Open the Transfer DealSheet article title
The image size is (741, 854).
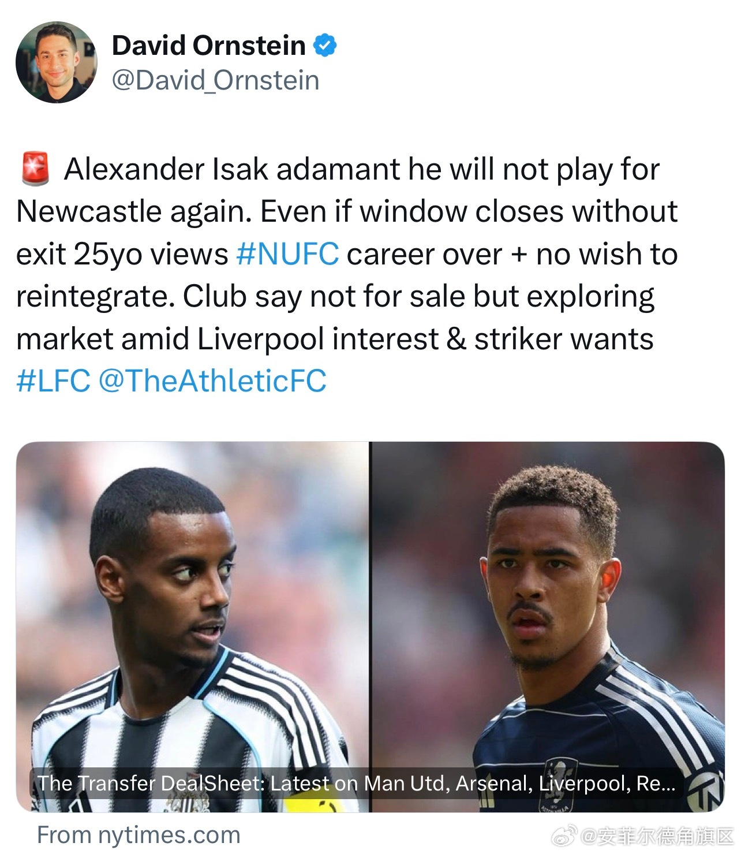pyautogui.click(x=356, y=784)
